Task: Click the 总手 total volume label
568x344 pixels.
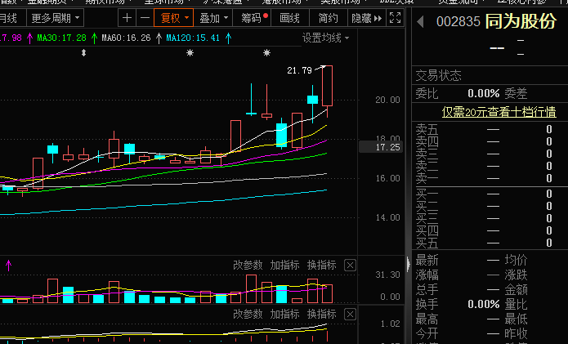Action: click(427, 290)
